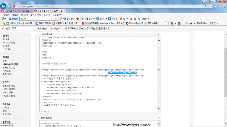The width and height of the screenshot is (227, 127).
Task: Open the 즐겨찾기(A) menu
Action: pyautogui.click(x=36, y=15)
